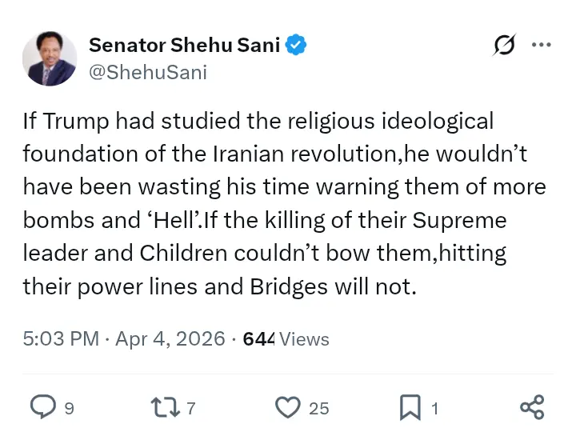
Task: Click the Grok slashed-circle icon
Action: 503,46
